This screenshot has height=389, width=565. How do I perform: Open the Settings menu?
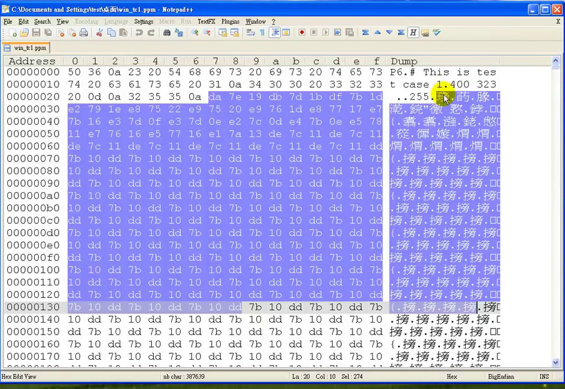click(x=144, y=22)
